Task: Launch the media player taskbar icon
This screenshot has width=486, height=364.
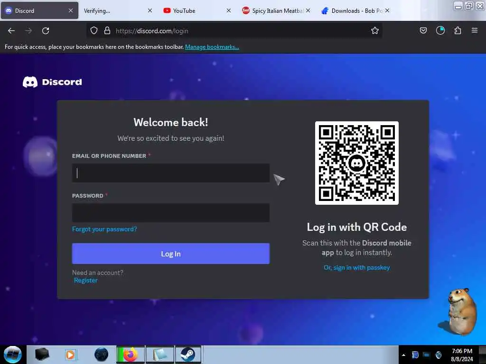Action: point(70,355)
